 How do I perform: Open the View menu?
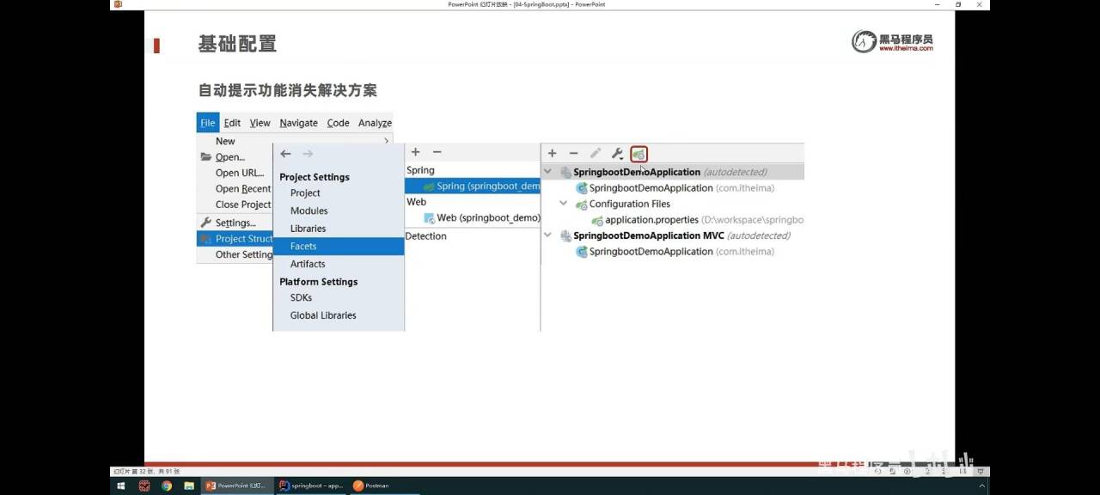click(x=260, y=123)
